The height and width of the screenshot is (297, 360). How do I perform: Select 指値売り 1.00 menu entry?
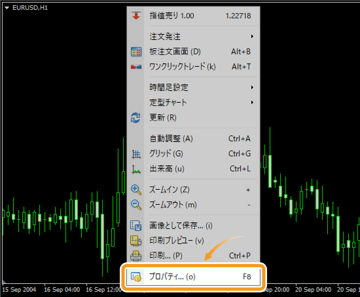click(x=193, y=16)
